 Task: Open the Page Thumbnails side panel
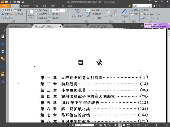[x=3, y=44]
